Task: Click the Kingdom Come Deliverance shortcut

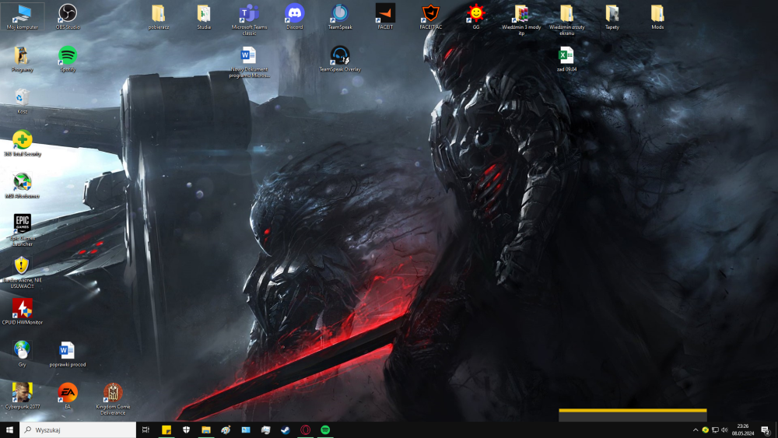Action: pyautogui.click(x=113, y=392)
